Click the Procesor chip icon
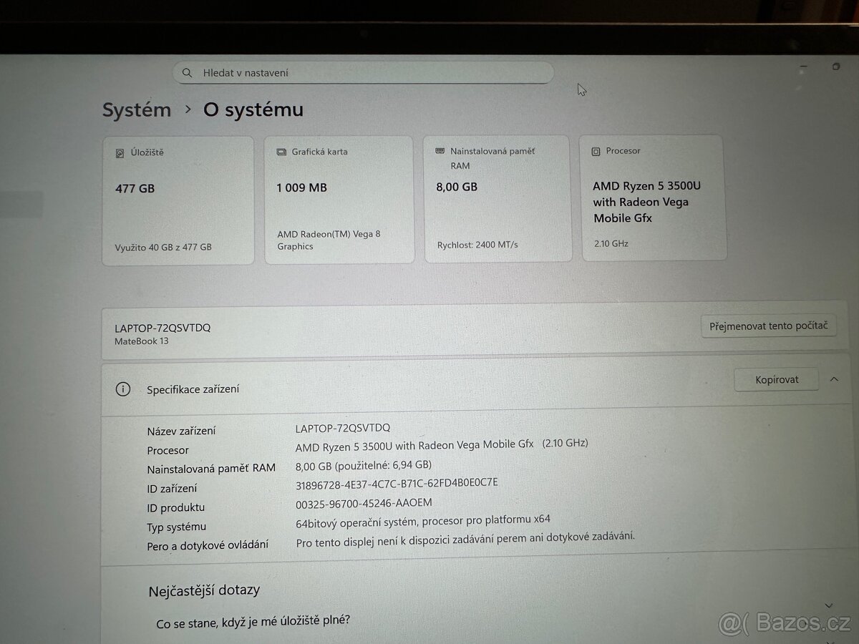Image resolution: width=859 pixels, height=644 pixels. point(596,151)
